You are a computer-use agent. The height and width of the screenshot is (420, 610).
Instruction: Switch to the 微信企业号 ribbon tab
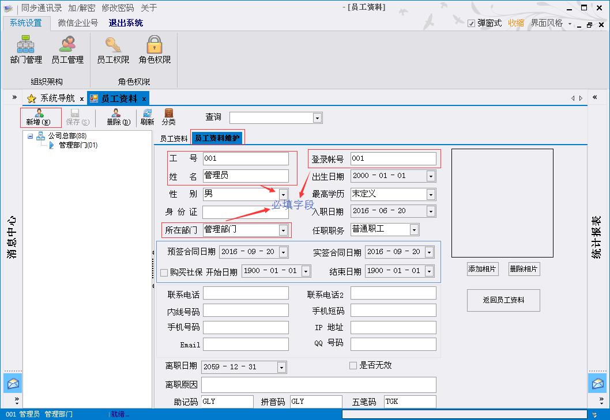(x=78, y=23)
